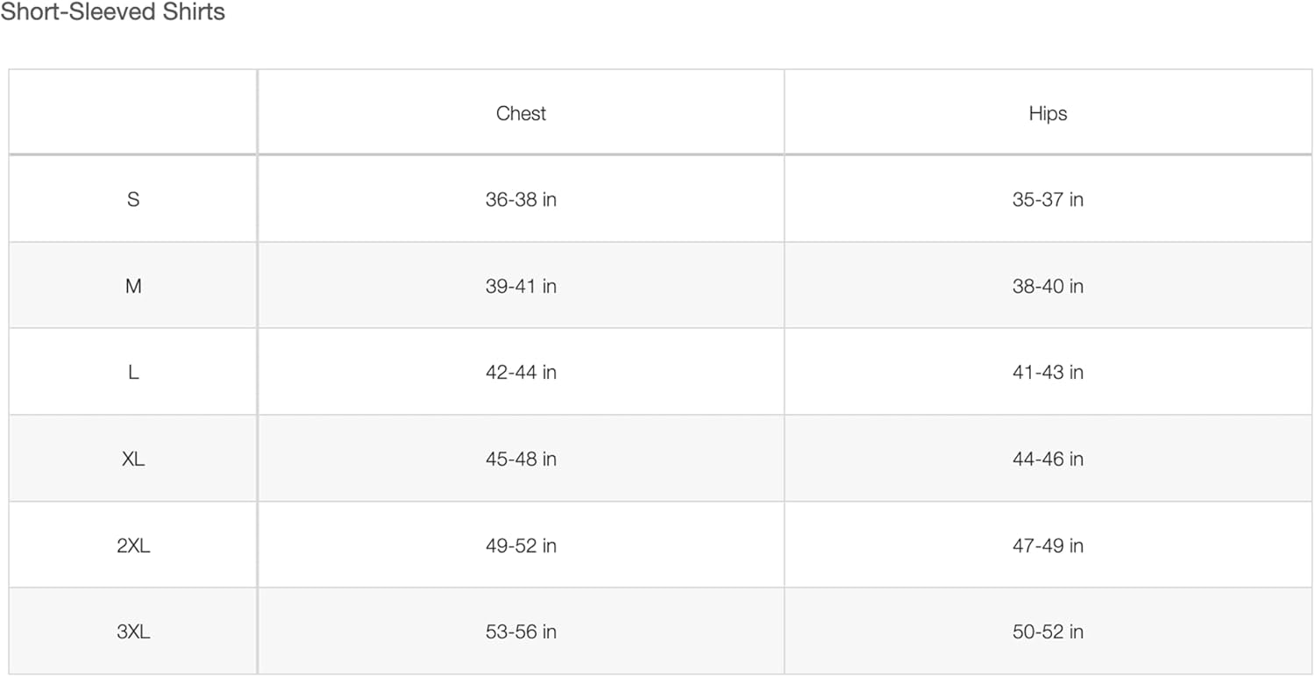This screenshot has height=677, width=1315.
Task: Click the Short-Sleeved Shirts heading
Action: click(x=112, y=12)
